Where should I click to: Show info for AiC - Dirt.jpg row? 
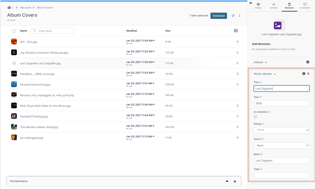(x=238, y=42)
